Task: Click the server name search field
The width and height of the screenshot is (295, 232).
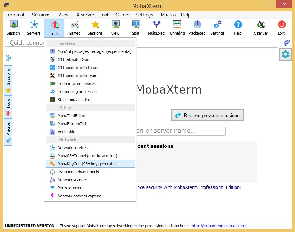Action: [x=181, y=131]
